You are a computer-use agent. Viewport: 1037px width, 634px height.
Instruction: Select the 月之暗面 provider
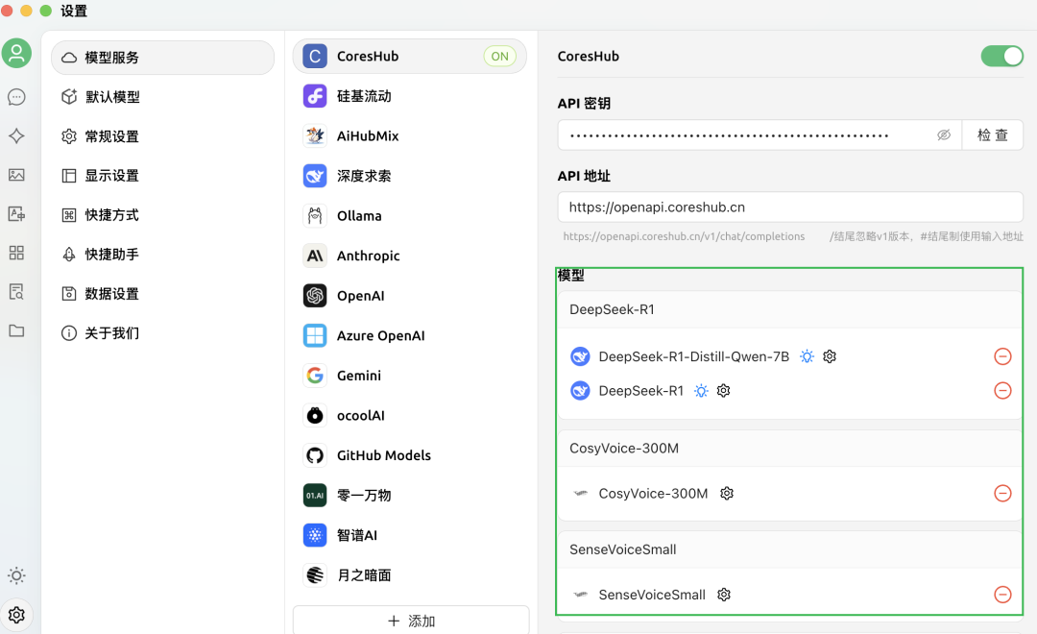pyautogui.click(x=409, y=575)
